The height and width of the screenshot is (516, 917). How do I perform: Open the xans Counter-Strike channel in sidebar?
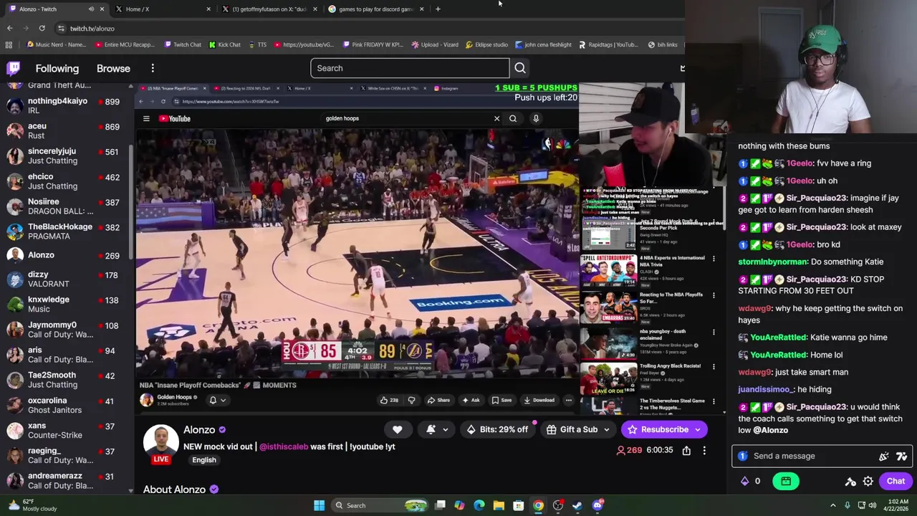pos(64,430)
